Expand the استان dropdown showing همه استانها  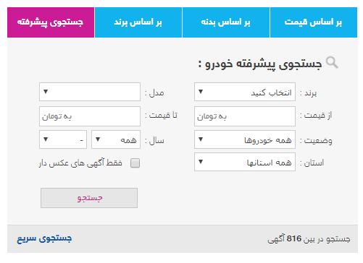coord(245,162)
